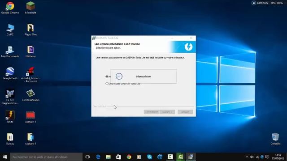Select the Corbeille recycle bin
Screen dimensions: 287x161
275,139
